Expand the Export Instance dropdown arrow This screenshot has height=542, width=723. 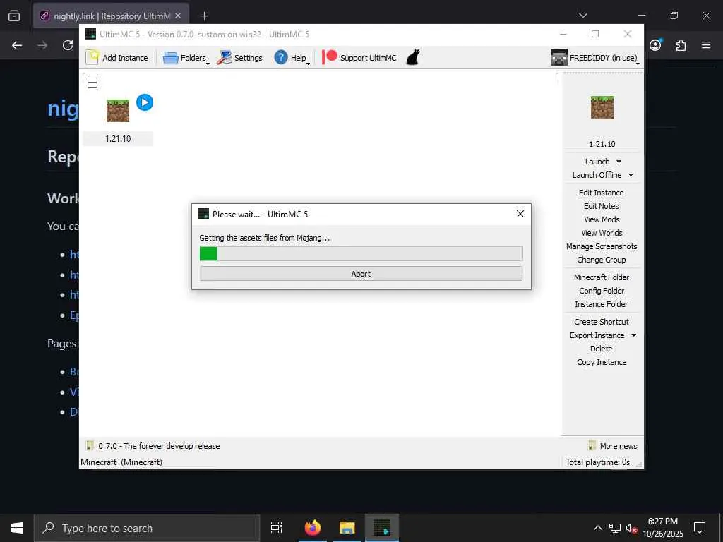coord(633,335)
